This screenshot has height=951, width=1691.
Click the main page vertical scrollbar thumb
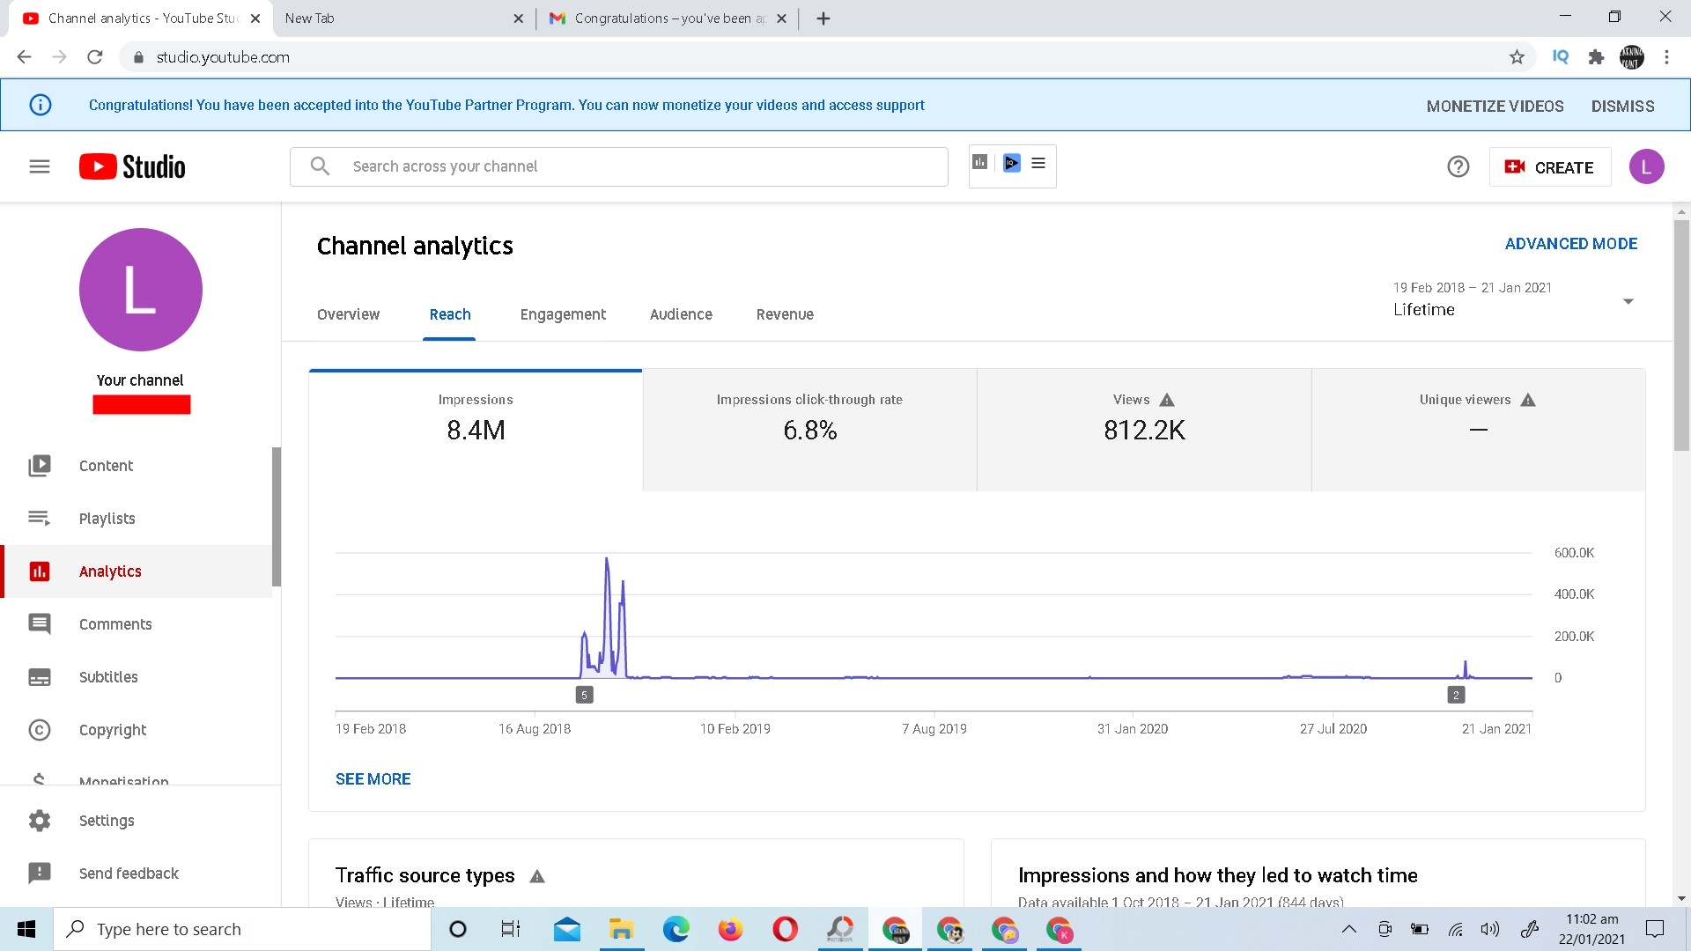point(1681,335)
